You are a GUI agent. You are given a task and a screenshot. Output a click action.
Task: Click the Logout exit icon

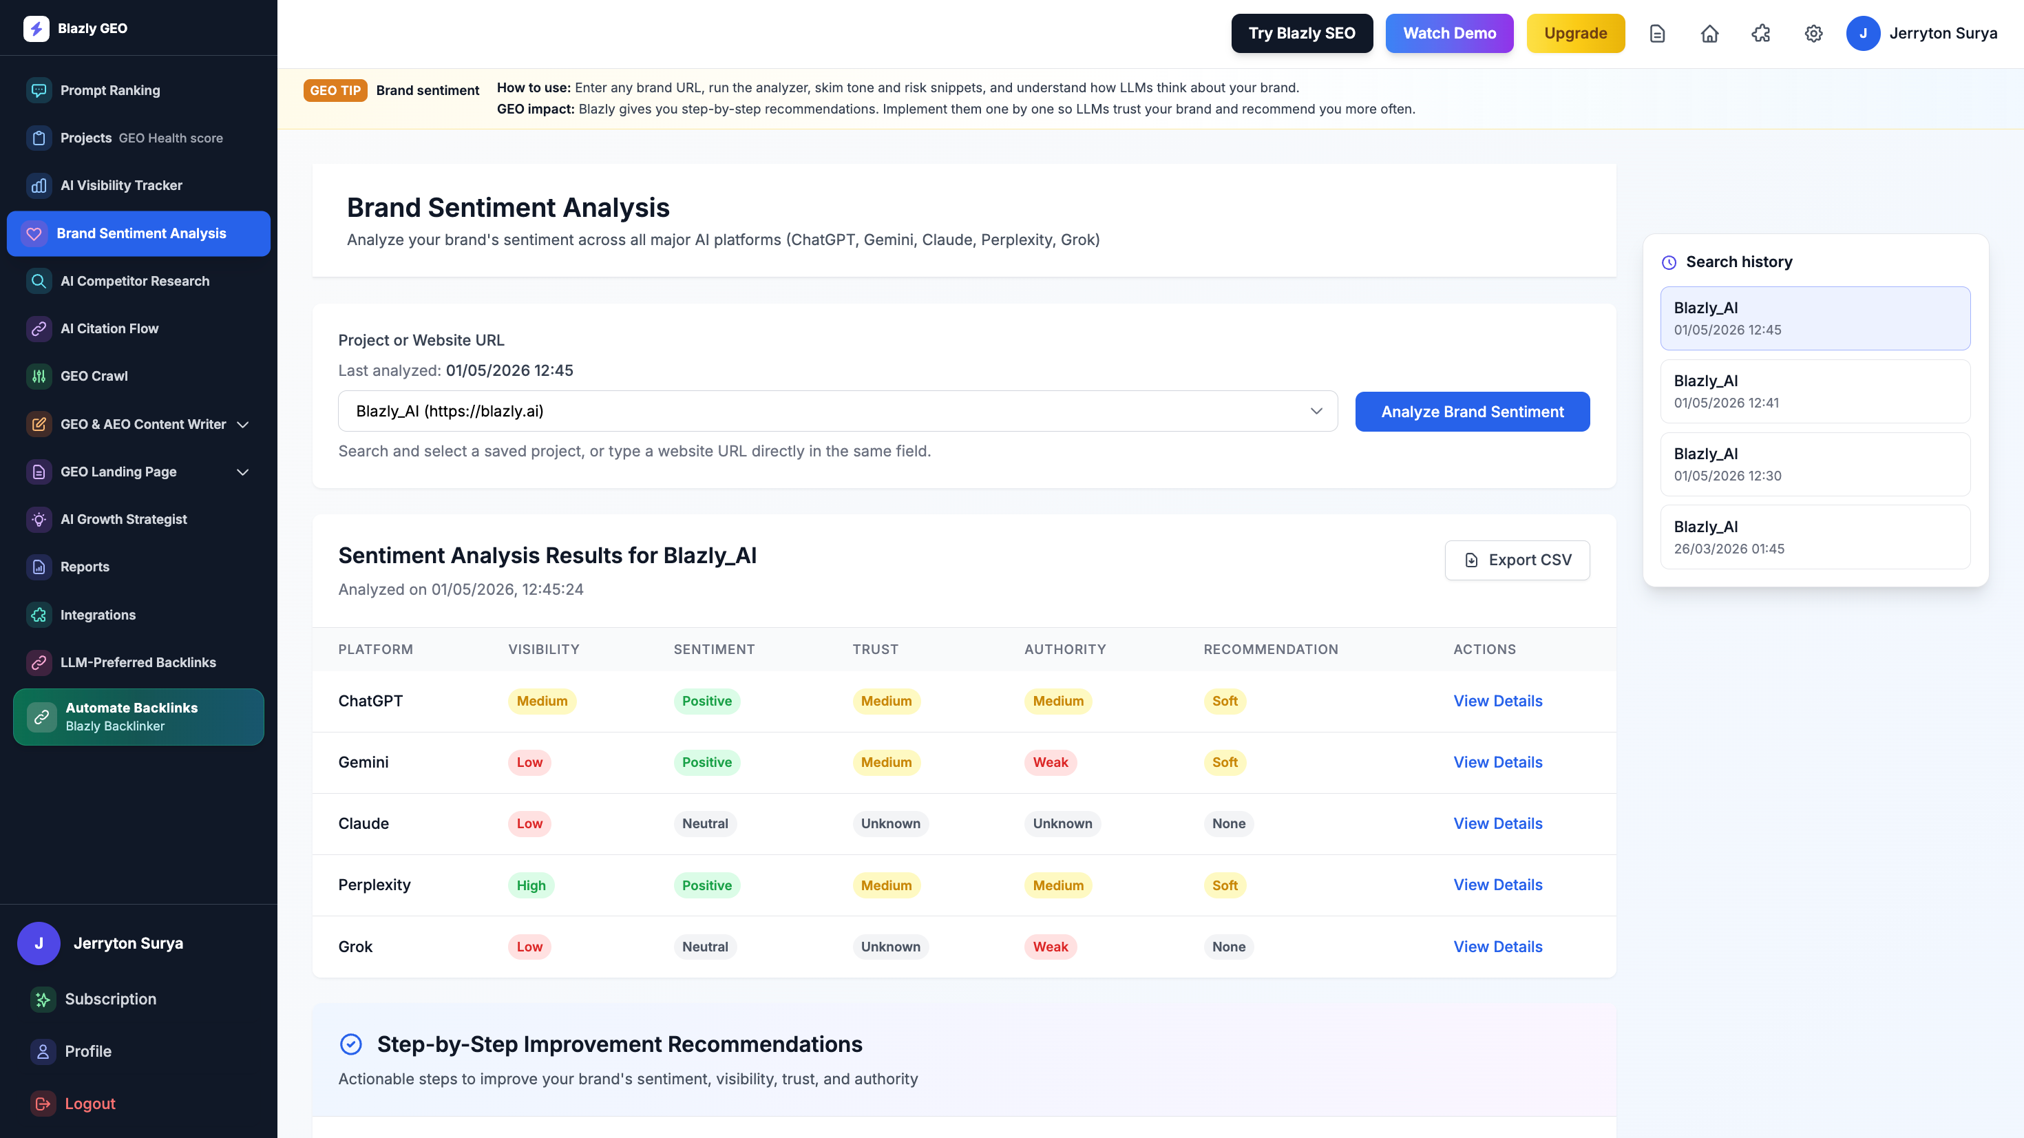(x=43, y=1104)
